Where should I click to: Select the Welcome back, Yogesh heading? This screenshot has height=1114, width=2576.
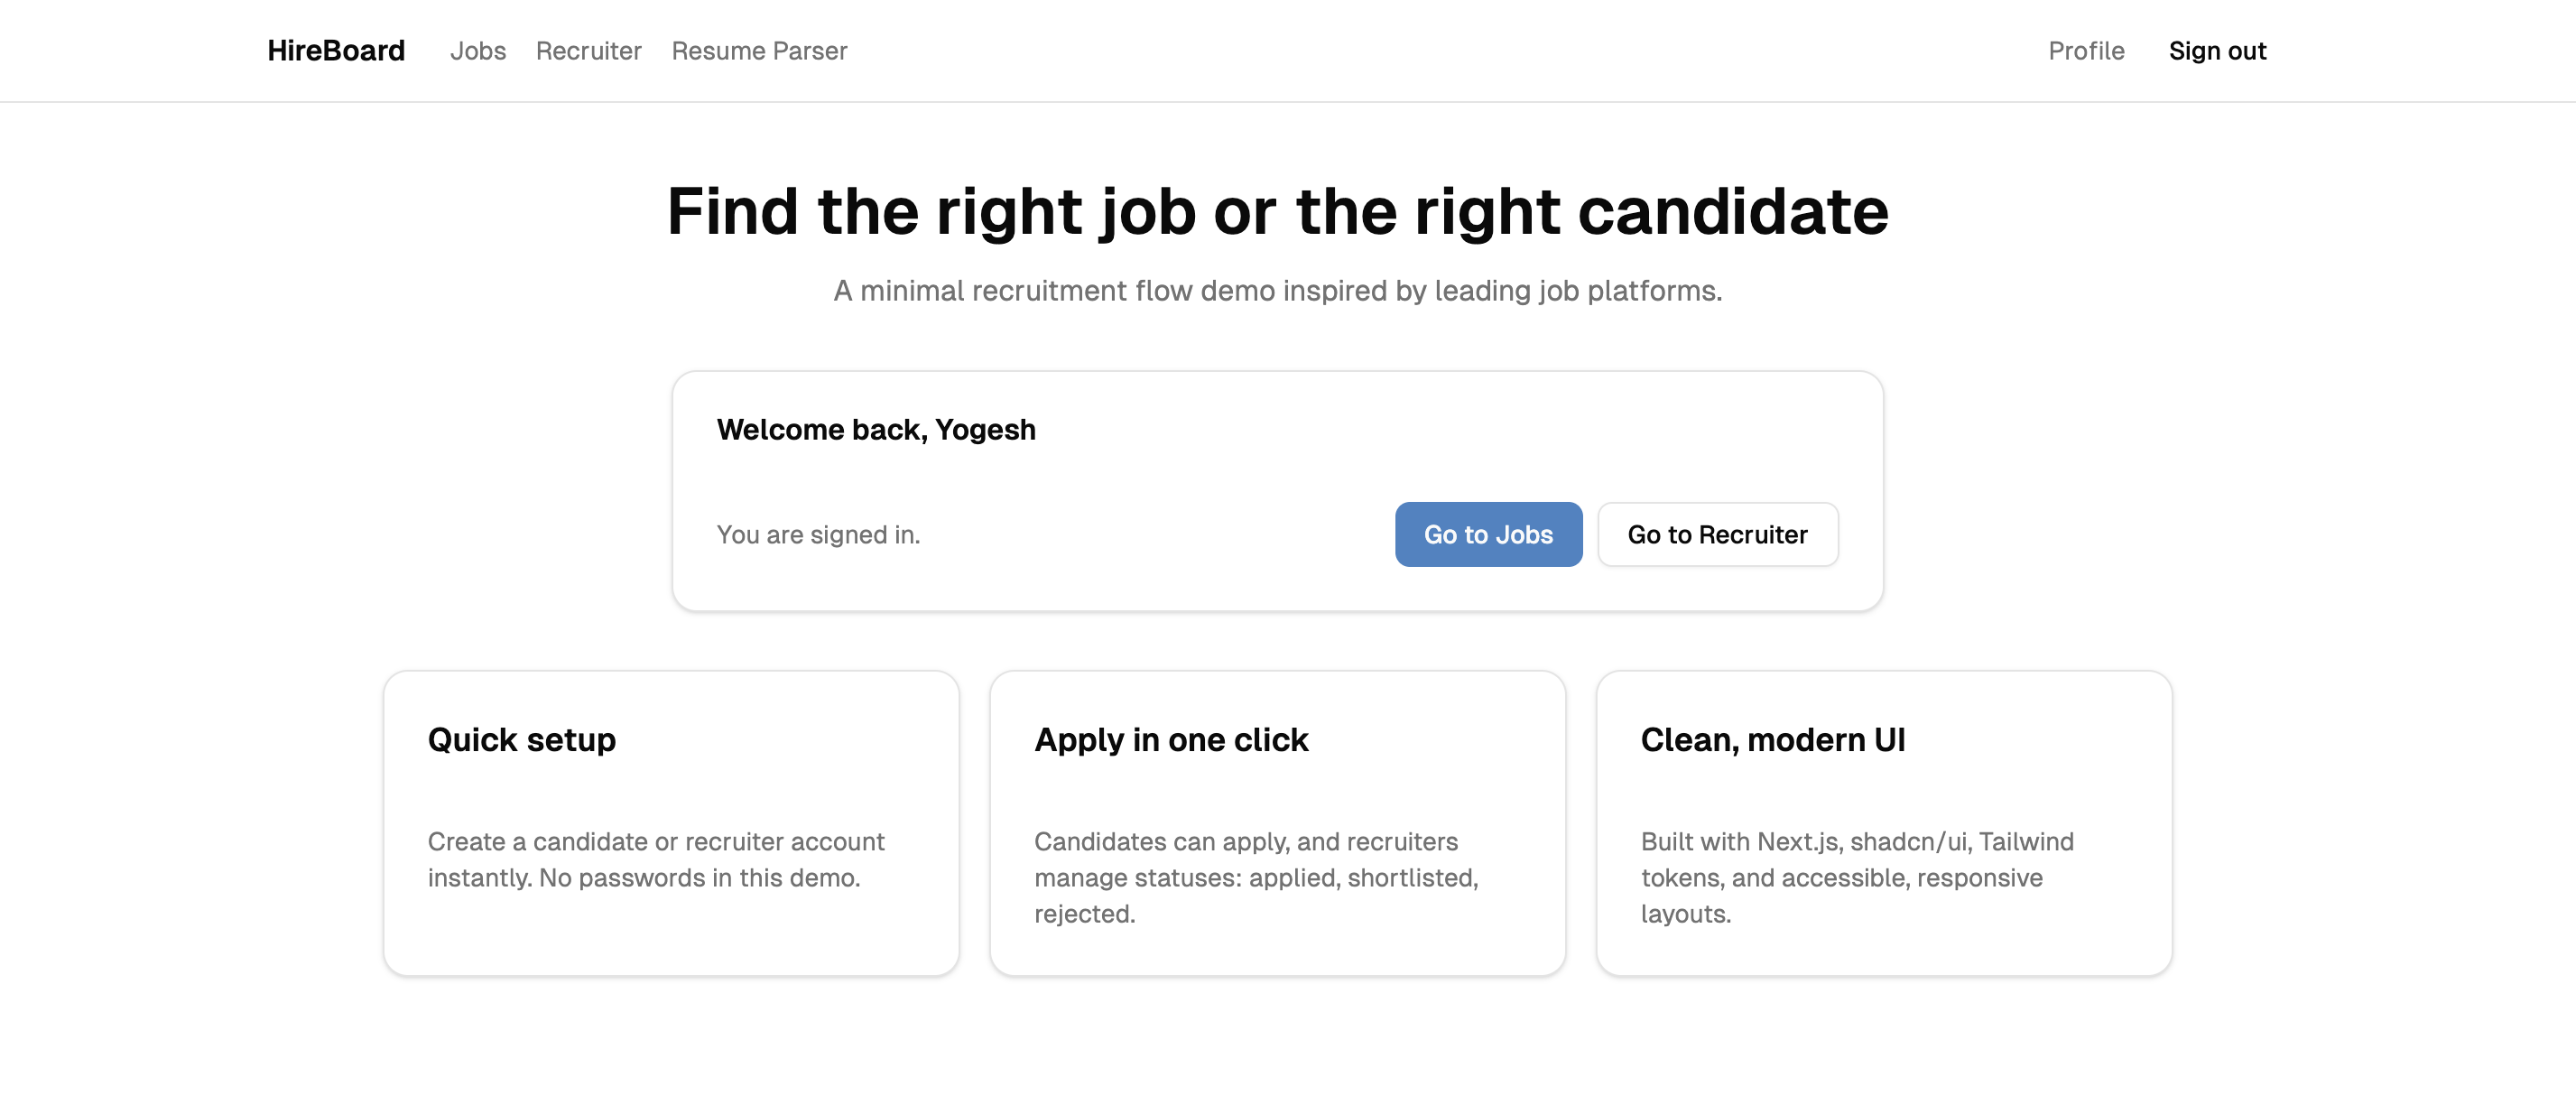tap(876, 430)
